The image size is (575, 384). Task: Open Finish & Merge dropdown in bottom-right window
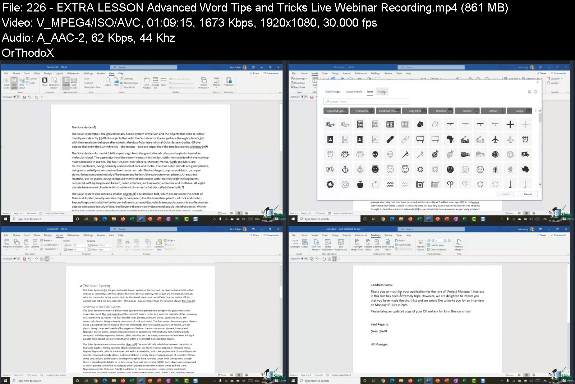pos(459,244)
